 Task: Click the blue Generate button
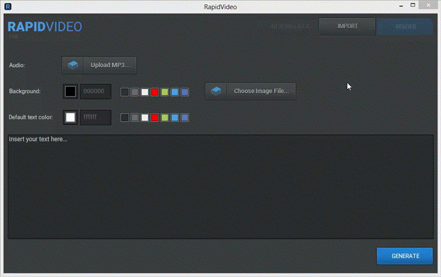(x=405, y=256)
